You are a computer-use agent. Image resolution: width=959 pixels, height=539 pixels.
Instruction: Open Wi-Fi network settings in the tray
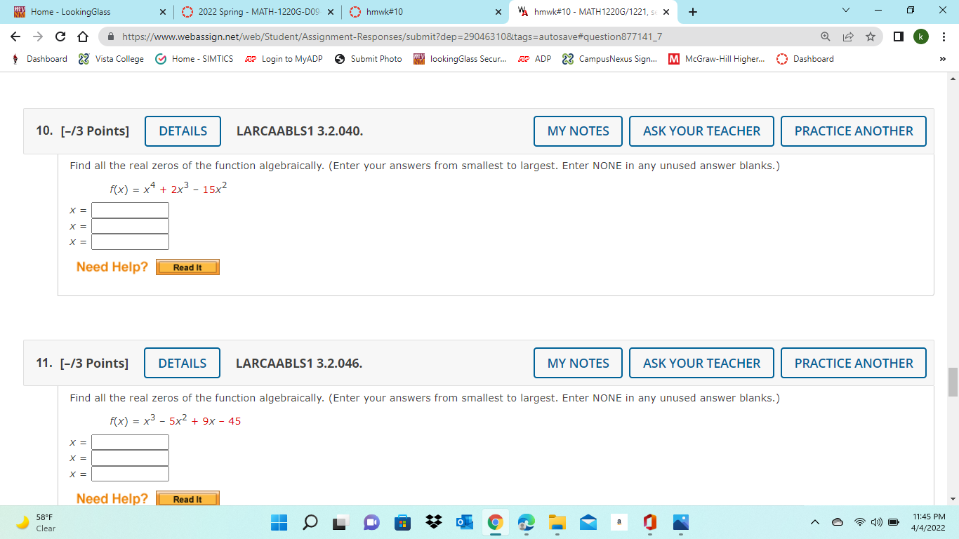(860, 523)
